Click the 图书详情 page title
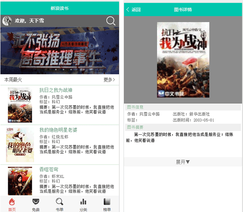Image resolution: width=243 pixels, height=212 pixels. (x=183, y=10)
